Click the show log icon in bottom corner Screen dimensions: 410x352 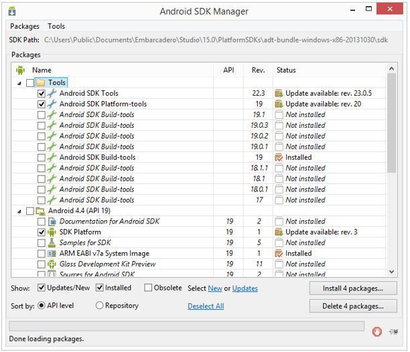pos(393,332)
